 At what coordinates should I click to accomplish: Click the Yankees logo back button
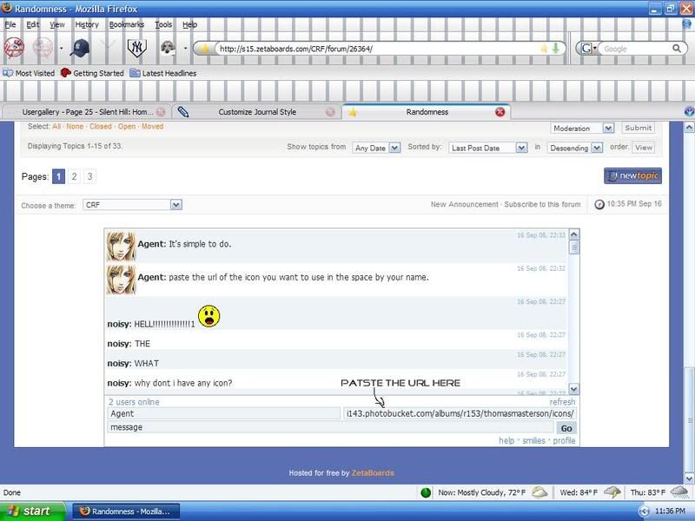(14, 47)
